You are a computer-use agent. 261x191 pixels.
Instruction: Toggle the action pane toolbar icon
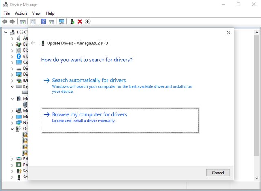51,22
